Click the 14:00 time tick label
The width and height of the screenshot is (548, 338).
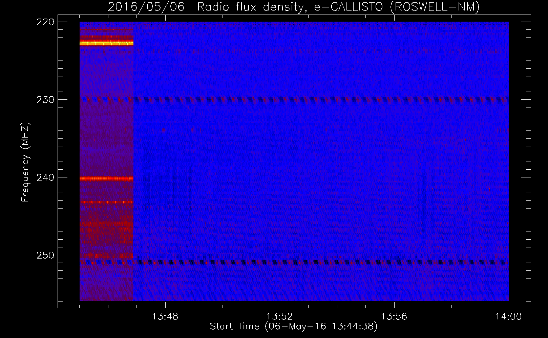[x=509, y=317]
